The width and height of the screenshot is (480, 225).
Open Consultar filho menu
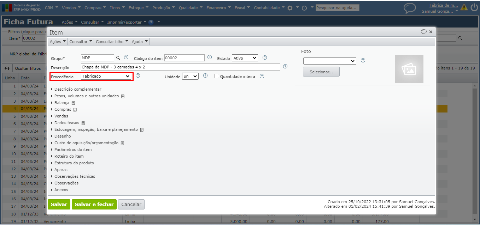click(x=112, y=42)
